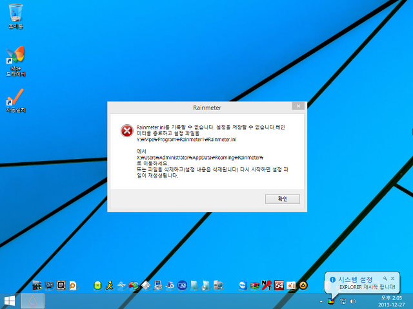Launch the red dotted square dock icon
Screen dimensions: 413x309
pos(61,285)
